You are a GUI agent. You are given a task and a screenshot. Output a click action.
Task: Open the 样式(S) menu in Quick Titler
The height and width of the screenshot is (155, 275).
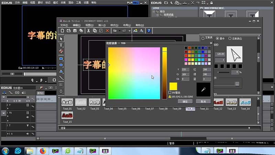tap(114, 25)
